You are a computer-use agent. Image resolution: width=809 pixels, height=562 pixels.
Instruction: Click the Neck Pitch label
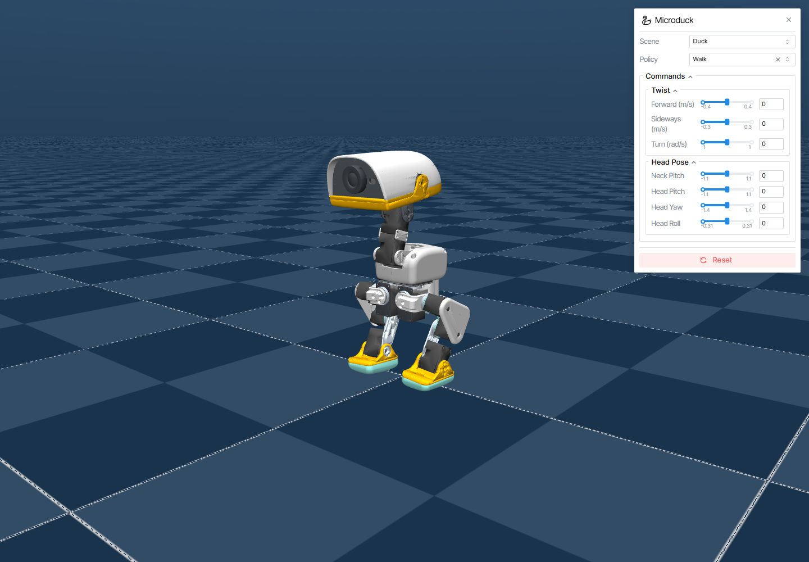(x=667, y=176)
